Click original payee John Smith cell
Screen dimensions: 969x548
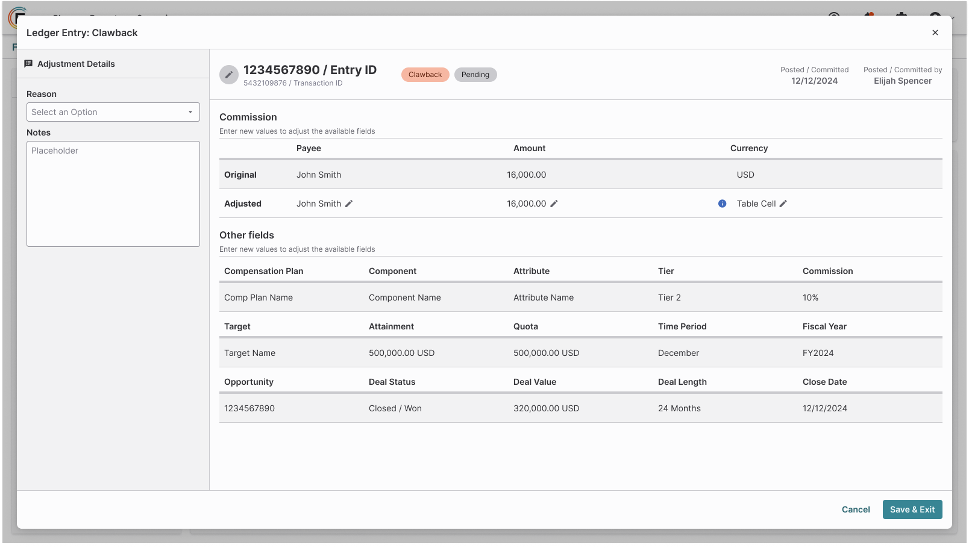(319, 175)
